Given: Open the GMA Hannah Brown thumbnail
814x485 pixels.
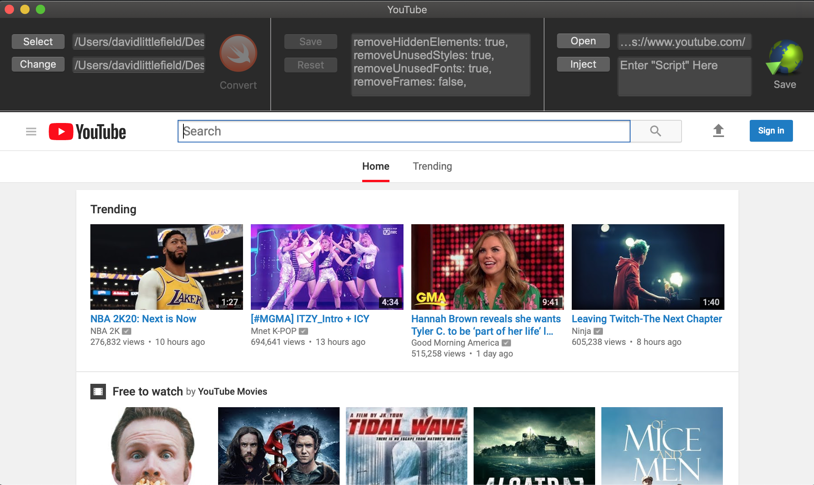Looking at the screenshot, I should pos(488,267).
